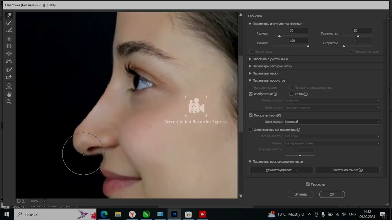The width and height of the screenshot is (392, 220).
Task: Expand the Пластика с учетом лица section
Action: tap(250, 59)
